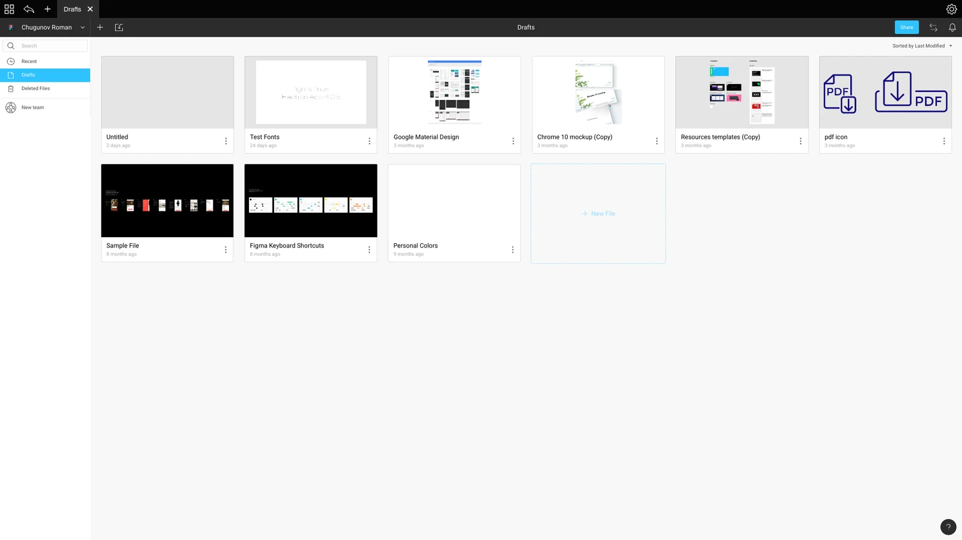This screenshot has height=540, width=962.
Task: Open the grid home icon in title bar
Action: [x=9, y=9]
